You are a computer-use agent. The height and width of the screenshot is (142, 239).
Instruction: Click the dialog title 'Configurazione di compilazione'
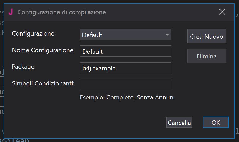[x=62, y=12]
